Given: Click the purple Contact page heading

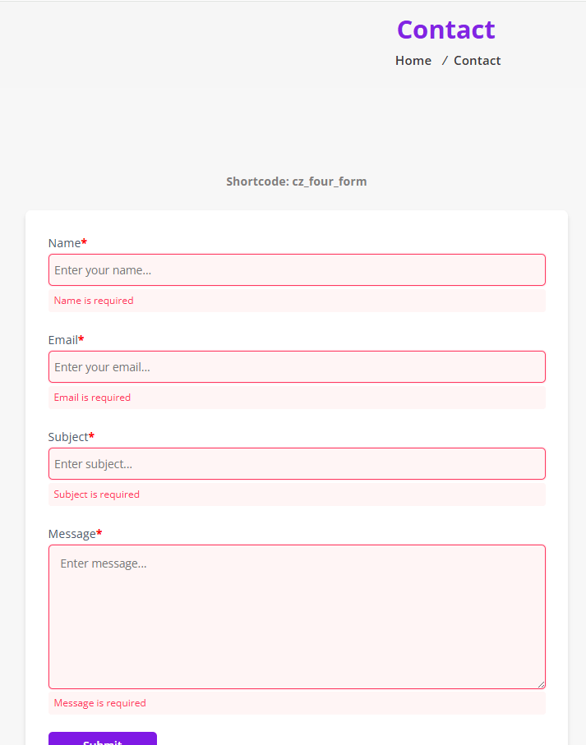Looking at the screenshot, I should point(445,30).
